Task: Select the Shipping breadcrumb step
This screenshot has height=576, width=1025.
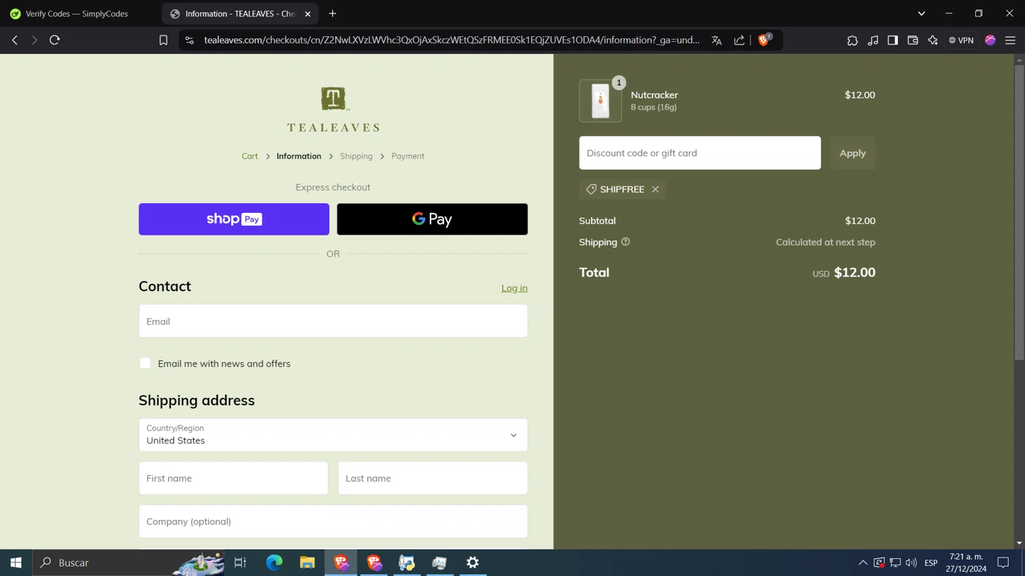Action: pos(356,156)
